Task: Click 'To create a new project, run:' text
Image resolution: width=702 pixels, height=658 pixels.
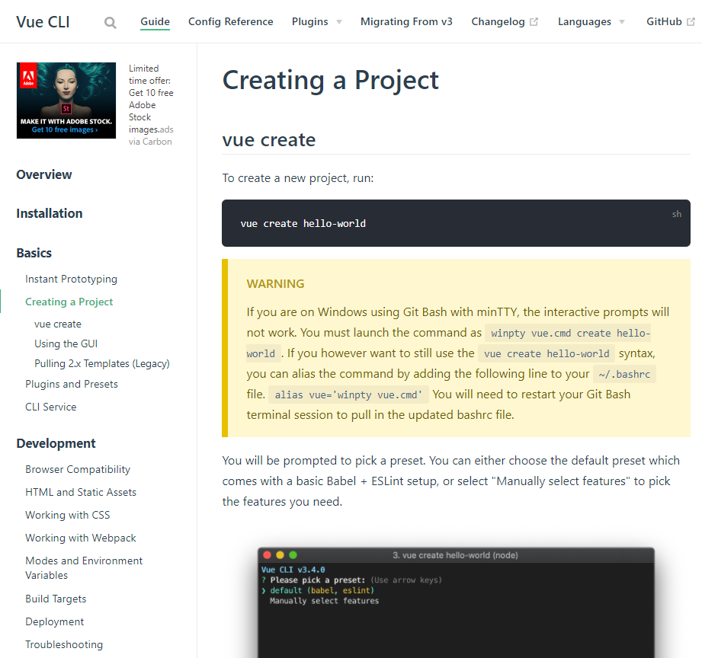Action: (x=298, y=178)
